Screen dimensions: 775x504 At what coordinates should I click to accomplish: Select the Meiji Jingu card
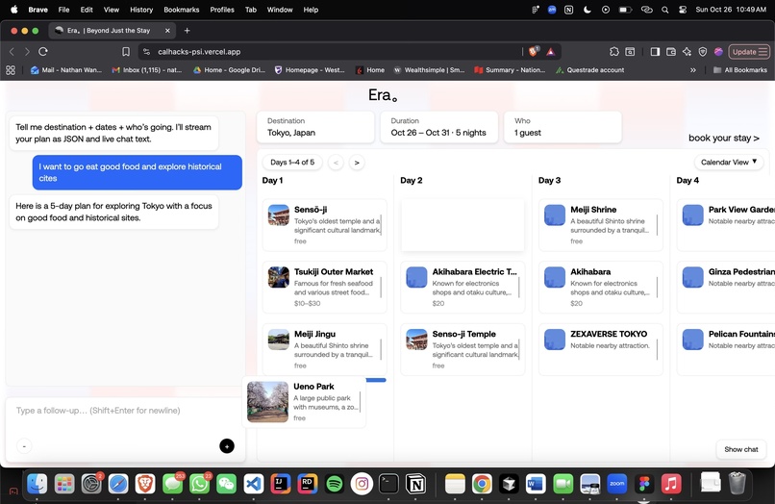[x=324, y=350]
